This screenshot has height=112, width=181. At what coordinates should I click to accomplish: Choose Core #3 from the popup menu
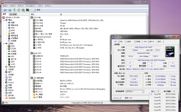(164, 104)
